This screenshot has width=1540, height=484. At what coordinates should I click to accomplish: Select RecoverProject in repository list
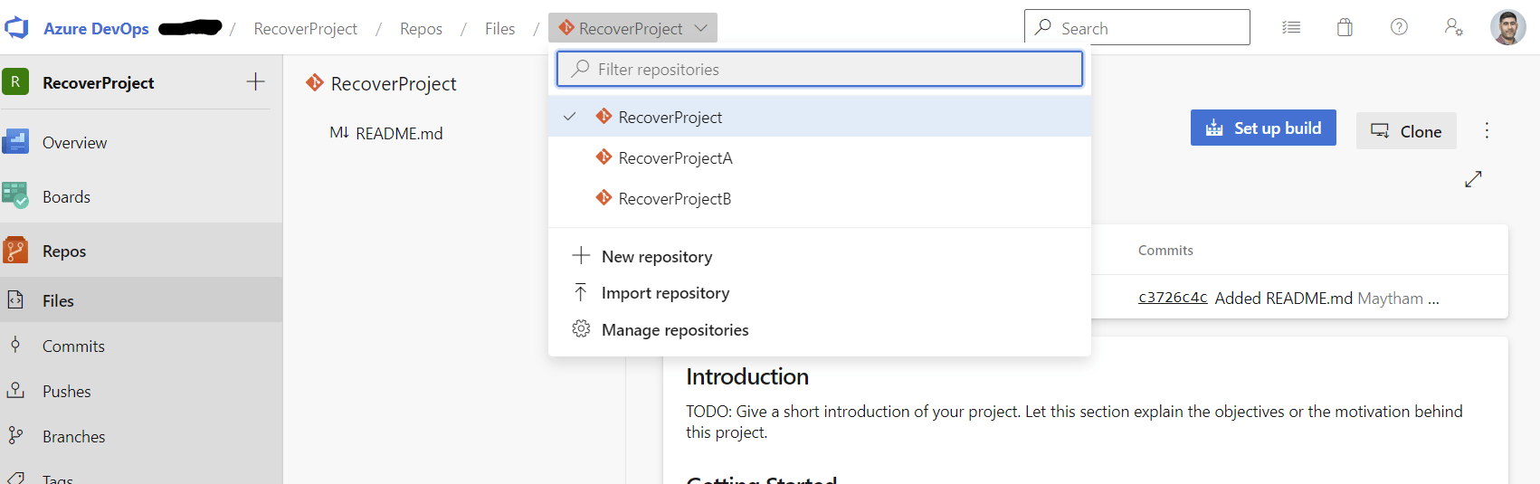click(820, 117)
